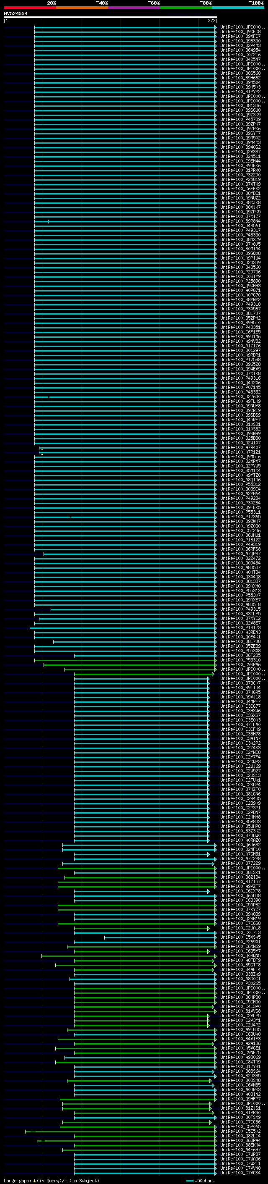Screen dimensions: 268x1184
Task: Click hit UniRef100_Q5ZEQ9
Action: [240, 646]
